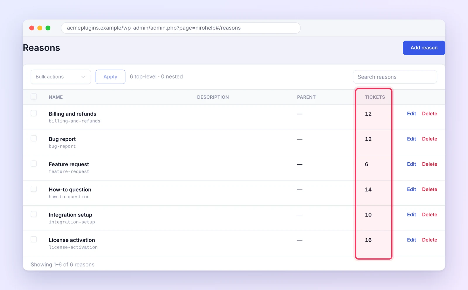
Task: Select the Bug report name
Action: (x=62, y=139)
